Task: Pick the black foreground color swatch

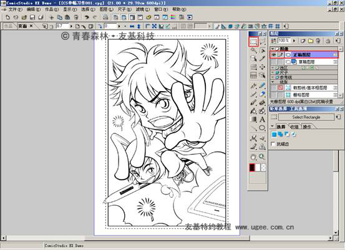Action: 252,168
